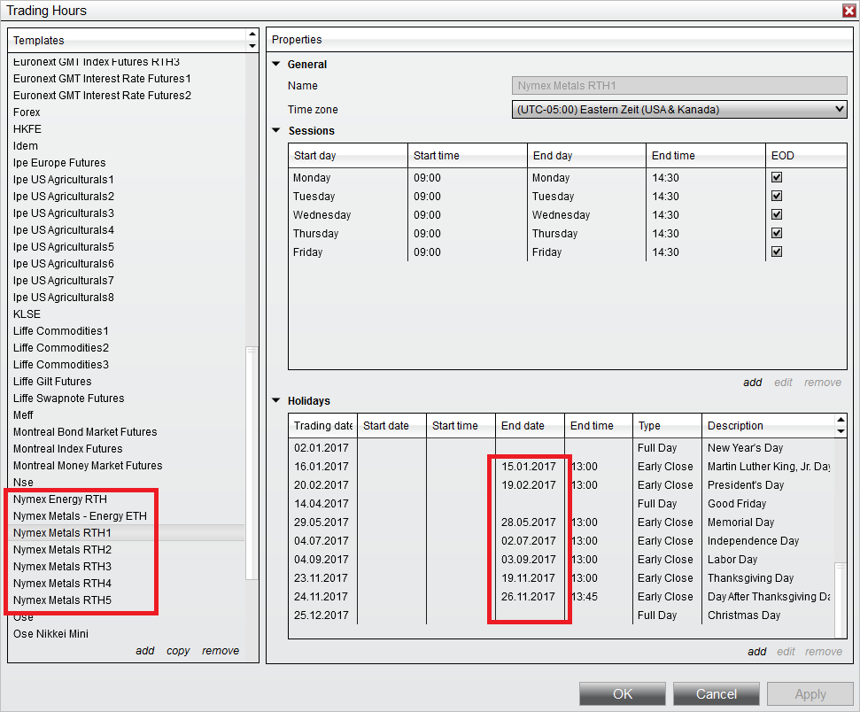The image size is (860, 712).
Task: Add a new template
Action: (x=144, y=651)
